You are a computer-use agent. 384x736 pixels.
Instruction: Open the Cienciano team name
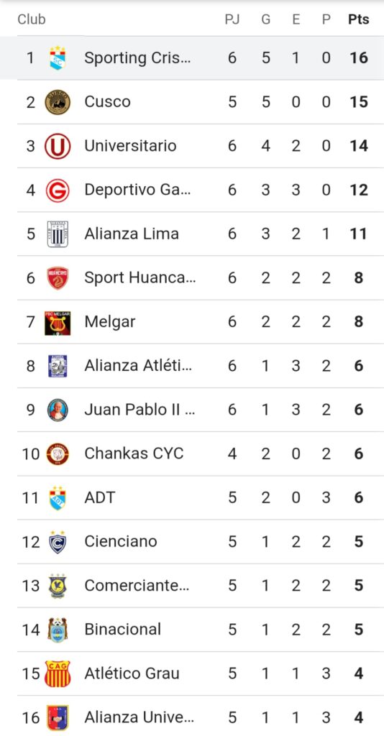[121, 541]
